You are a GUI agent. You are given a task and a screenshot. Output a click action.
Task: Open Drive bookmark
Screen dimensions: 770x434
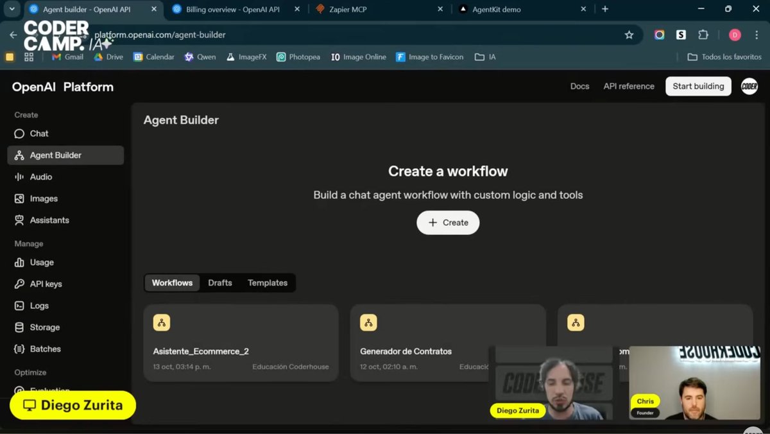pos(108,57)
